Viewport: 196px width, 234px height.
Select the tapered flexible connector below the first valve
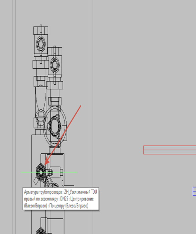click(x=41, y=98)
